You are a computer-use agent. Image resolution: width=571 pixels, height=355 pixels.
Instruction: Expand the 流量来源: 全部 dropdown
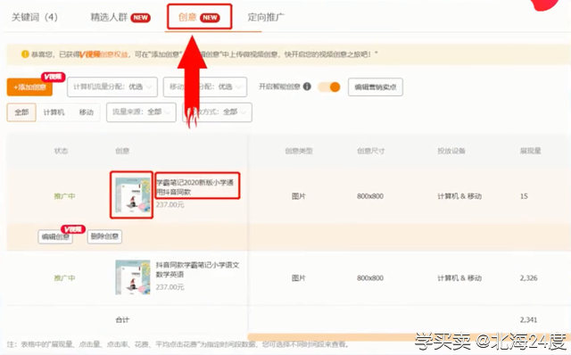141,112
